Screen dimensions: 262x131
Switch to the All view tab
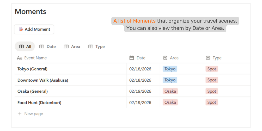(25, 46)
